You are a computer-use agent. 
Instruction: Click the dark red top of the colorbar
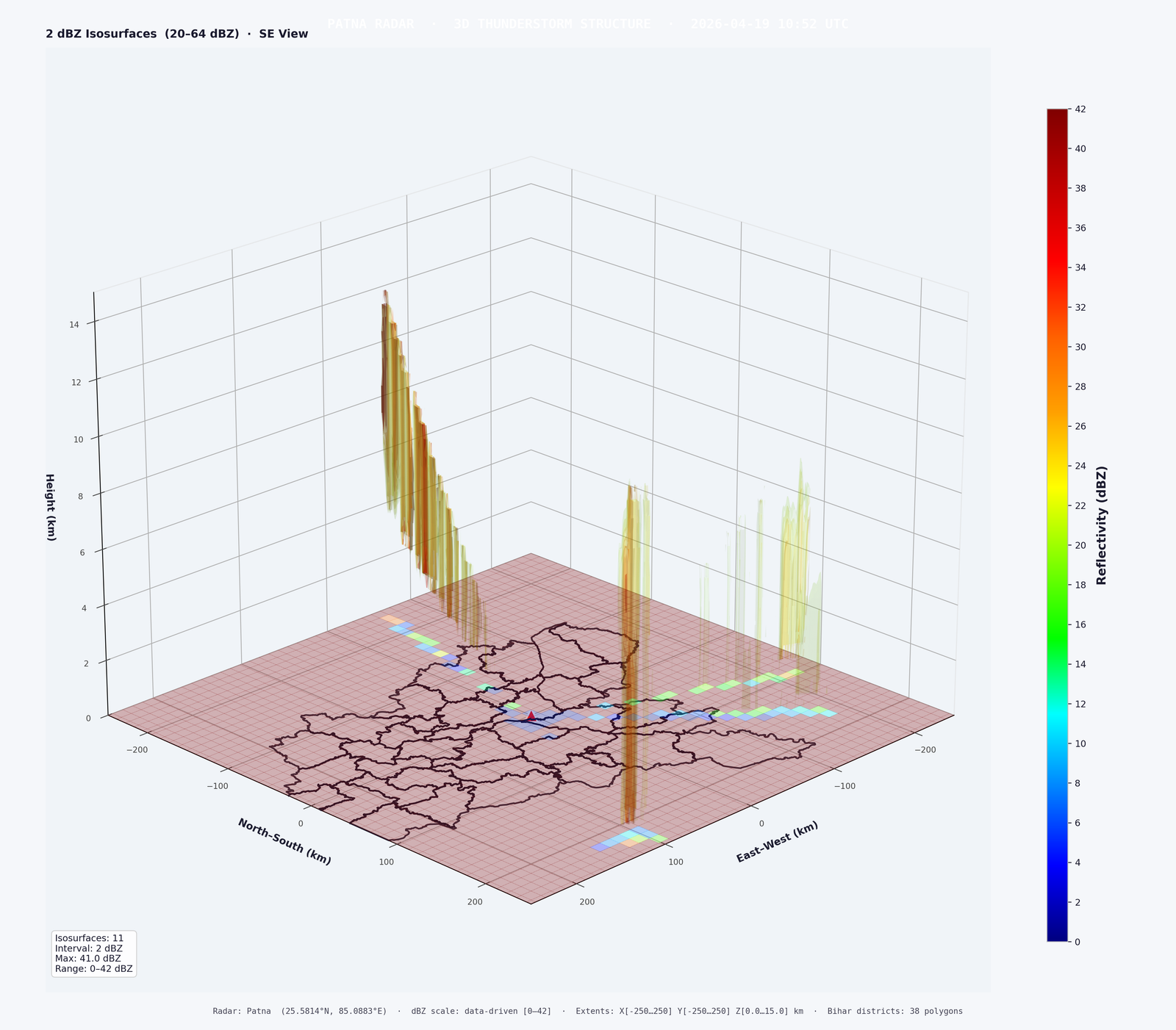pos(1057,115)
